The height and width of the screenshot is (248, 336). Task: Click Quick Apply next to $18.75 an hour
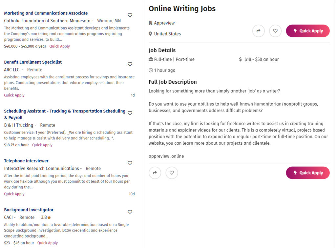[x=42, y=145]
